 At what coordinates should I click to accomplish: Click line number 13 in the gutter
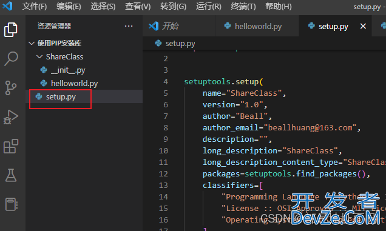[163, 186]
